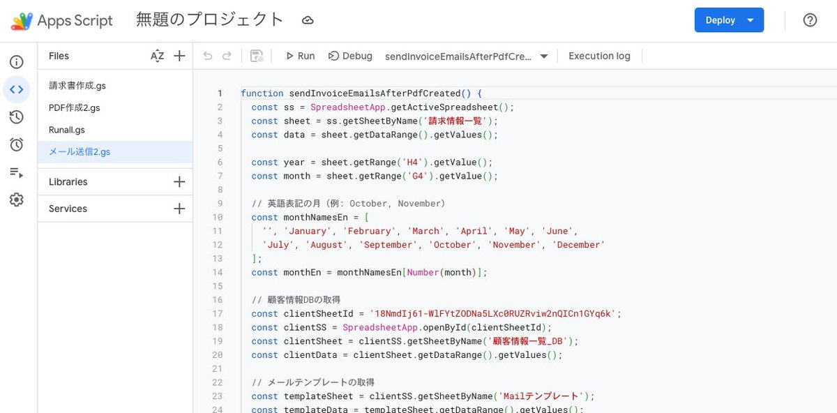837x413 pixels.
Task: Click the cloud save status icon
Action: pyautogui.click(x=308, y=20)
